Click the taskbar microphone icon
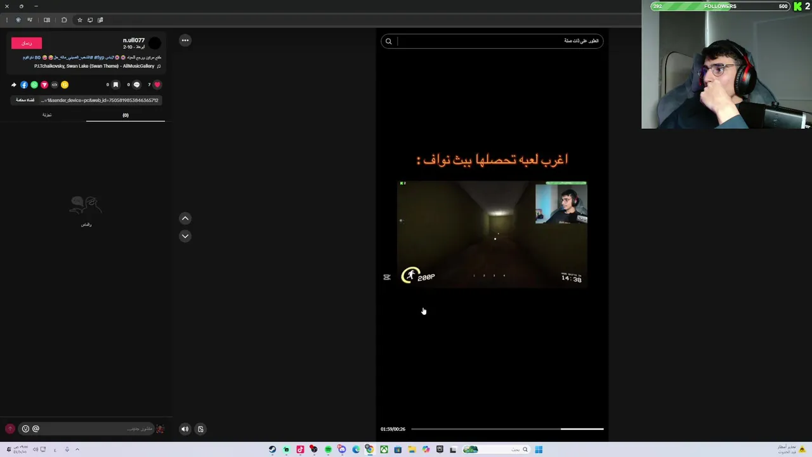 click(67, 449)
